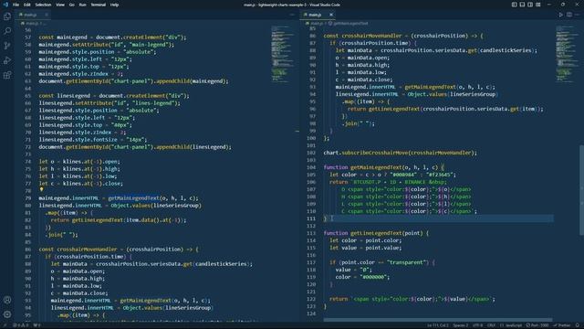Click the Run Code play icon
Viewport: 584px width, 329px height.
click(561, 15)
